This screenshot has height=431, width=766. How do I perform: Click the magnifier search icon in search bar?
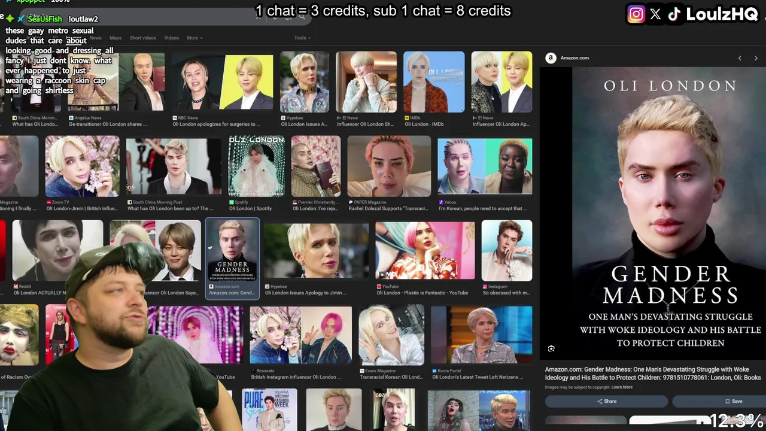(x=302, y=17)
